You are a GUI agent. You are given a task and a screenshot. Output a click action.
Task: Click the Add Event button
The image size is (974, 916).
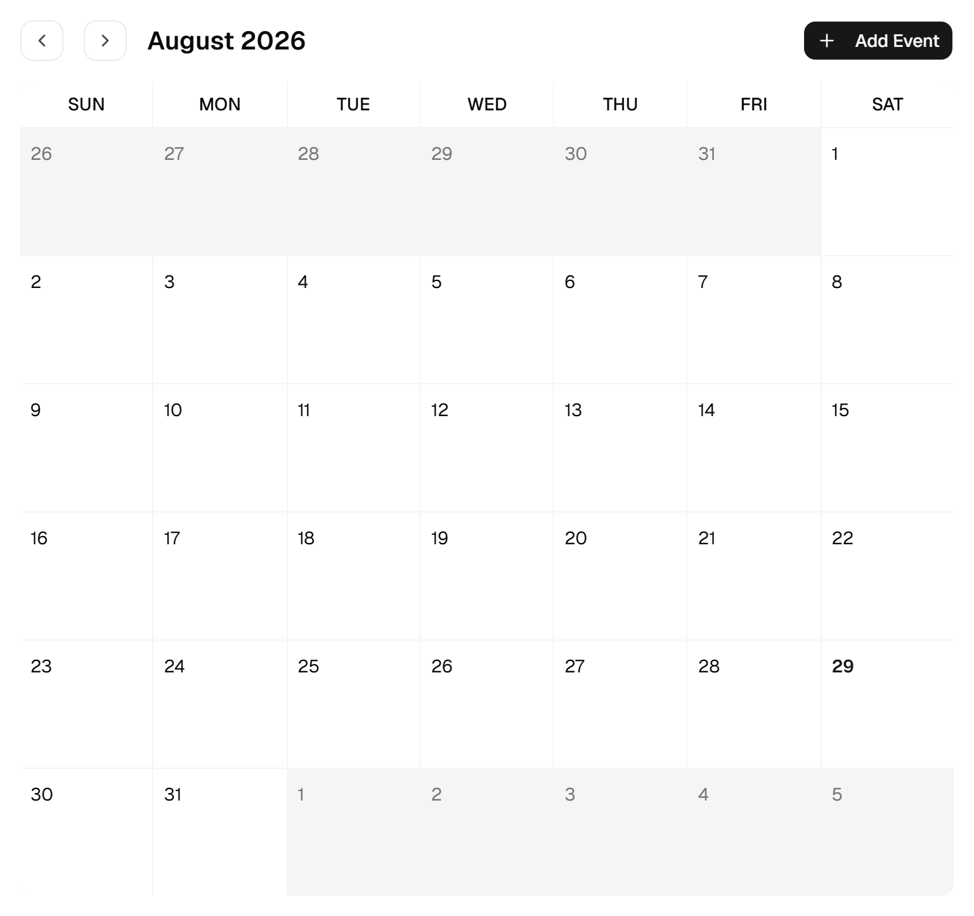(x=878, y=41)
